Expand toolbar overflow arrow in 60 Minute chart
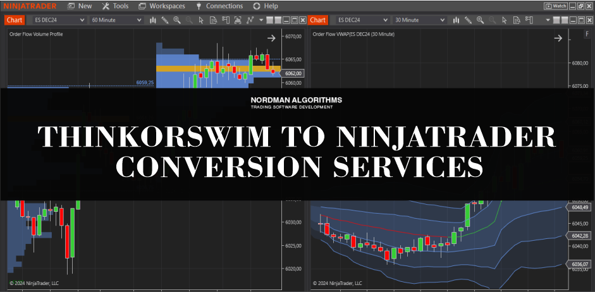Screen dimensions: 595x292 tap(261, 20)
